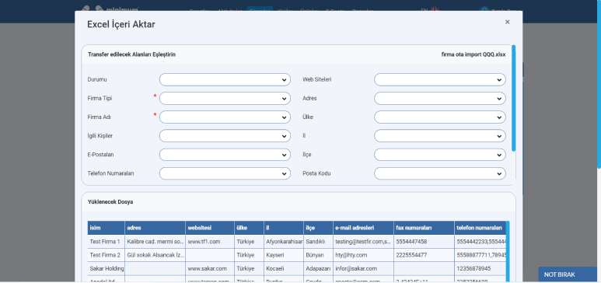This screenshot has height=283, width=601.
Task: Click the adres column header
Action: point(155,228)
